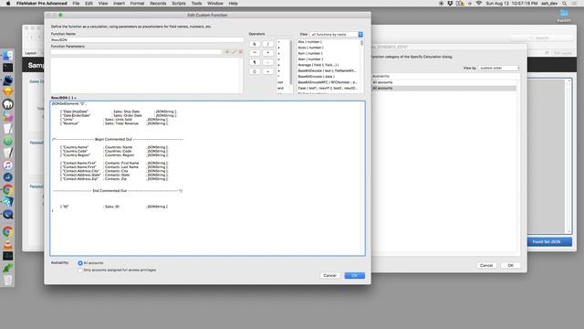Insert the multiplication asterisk operator

coord(267,53)
